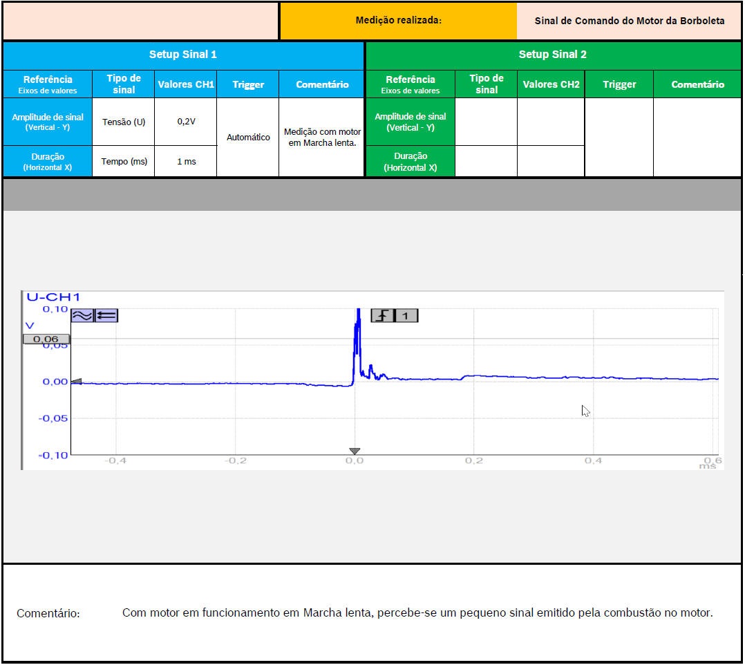Click the U-CH1 channel label

pos(53,297)
